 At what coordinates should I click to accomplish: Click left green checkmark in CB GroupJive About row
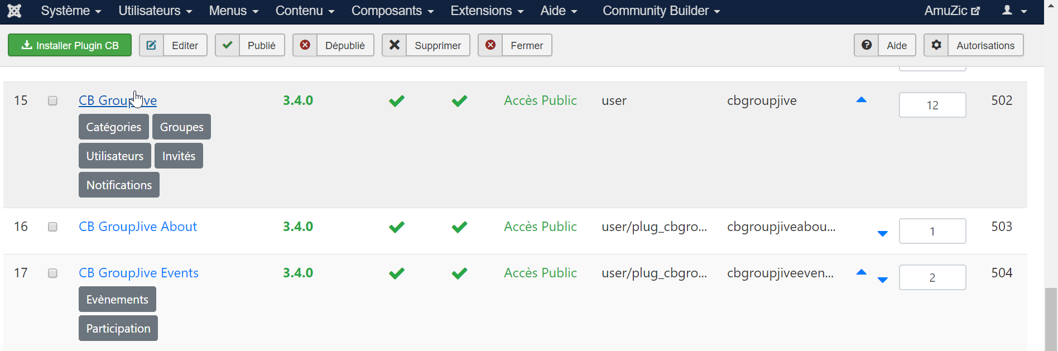click(397, 227)
